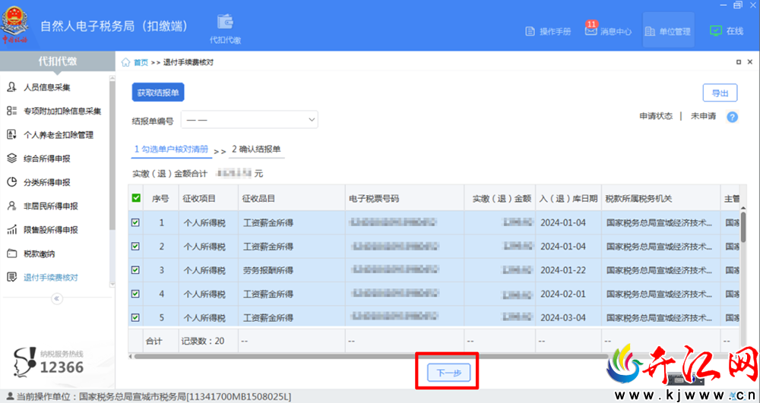Click the home icon in breadcrumb
760x403 pixels.
pyautogui.click(x=125, y=62)
